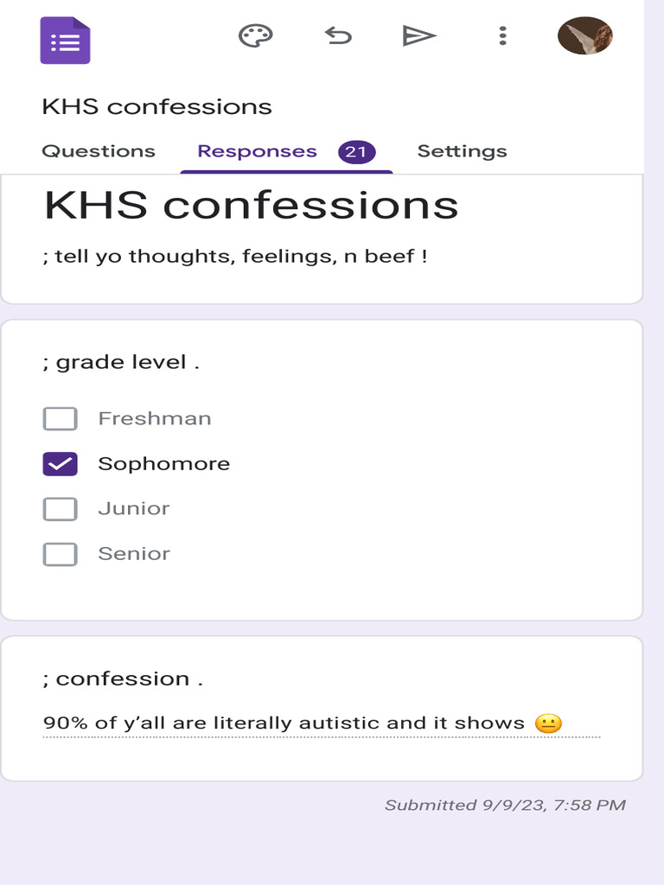Open the Responses tab
The image size is (664, 885).
pos(257,151)
